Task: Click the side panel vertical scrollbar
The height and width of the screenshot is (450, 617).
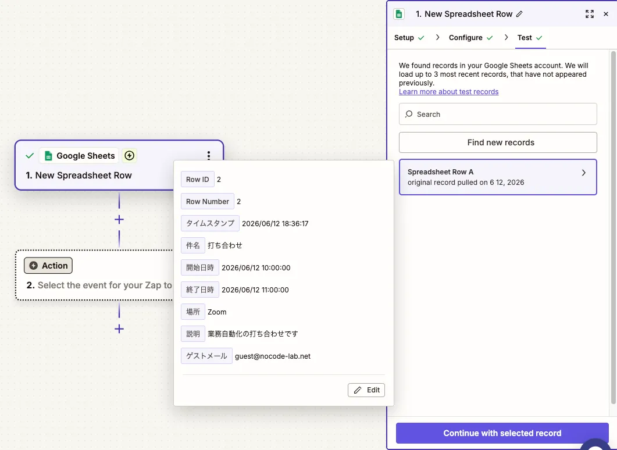Action: [x=613, y=227]
